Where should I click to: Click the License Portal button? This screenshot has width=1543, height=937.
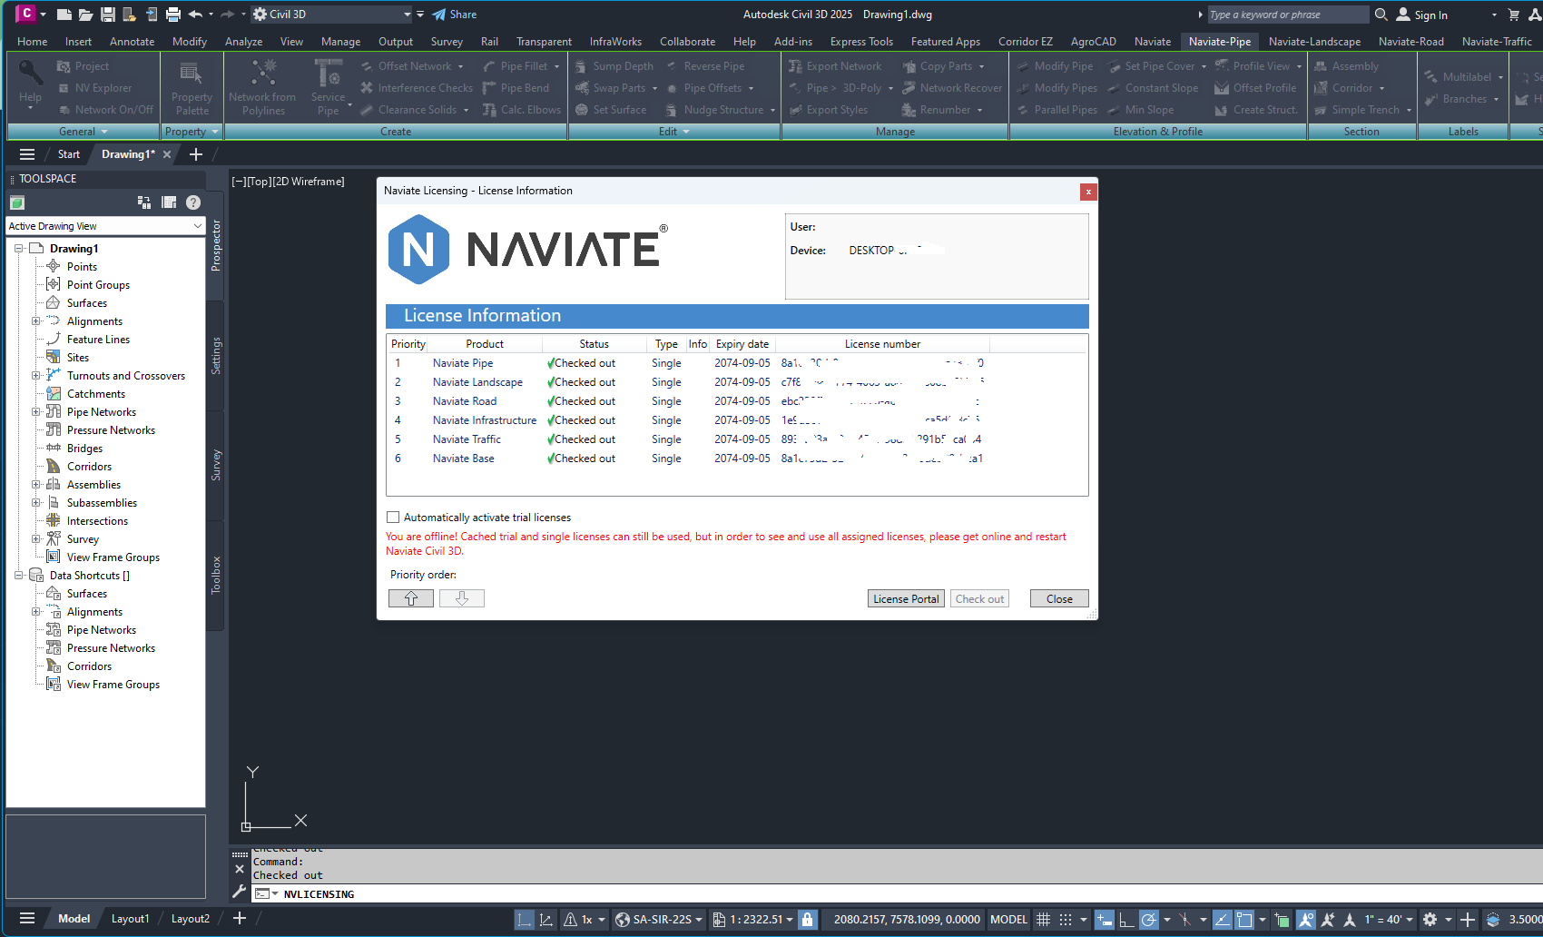[906, 599]
